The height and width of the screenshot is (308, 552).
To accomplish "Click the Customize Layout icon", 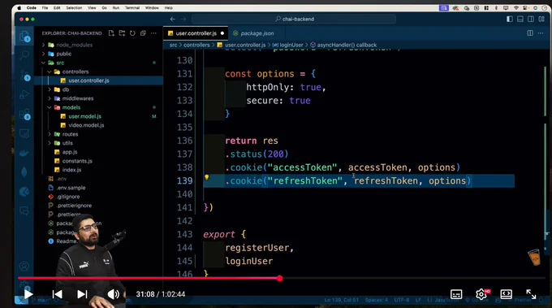I will tap(541, 19).
